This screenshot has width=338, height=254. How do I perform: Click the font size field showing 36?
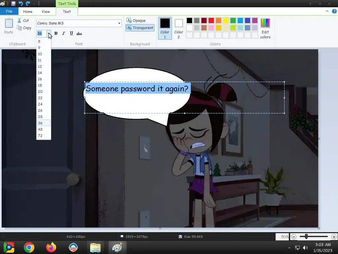point(42,33)
